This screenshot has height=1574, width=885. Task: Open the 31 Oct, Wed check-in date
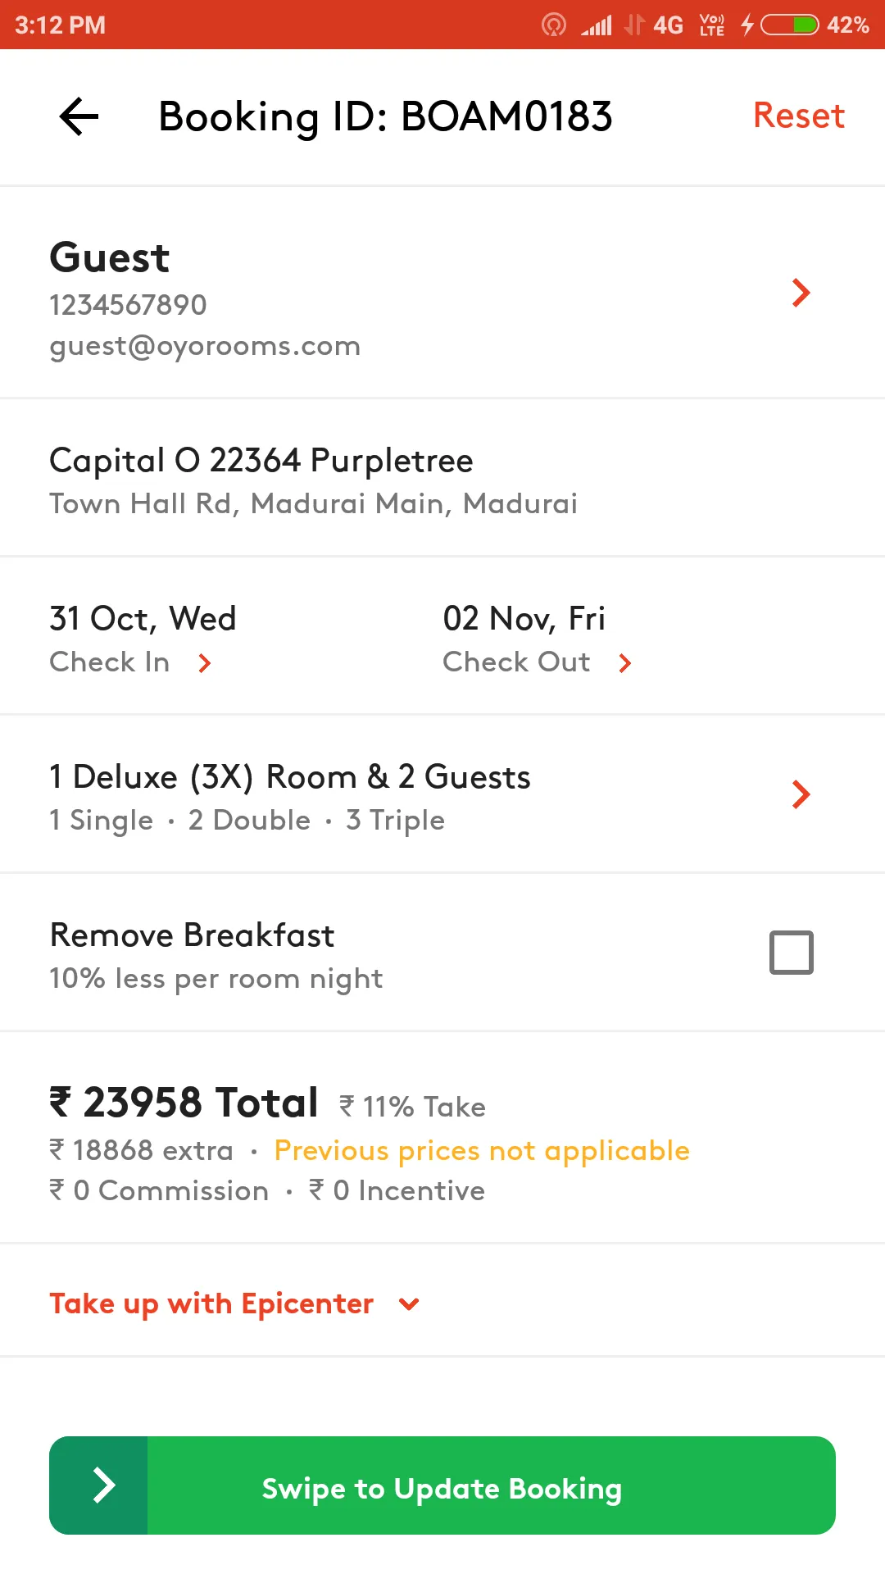pos(143,619)
